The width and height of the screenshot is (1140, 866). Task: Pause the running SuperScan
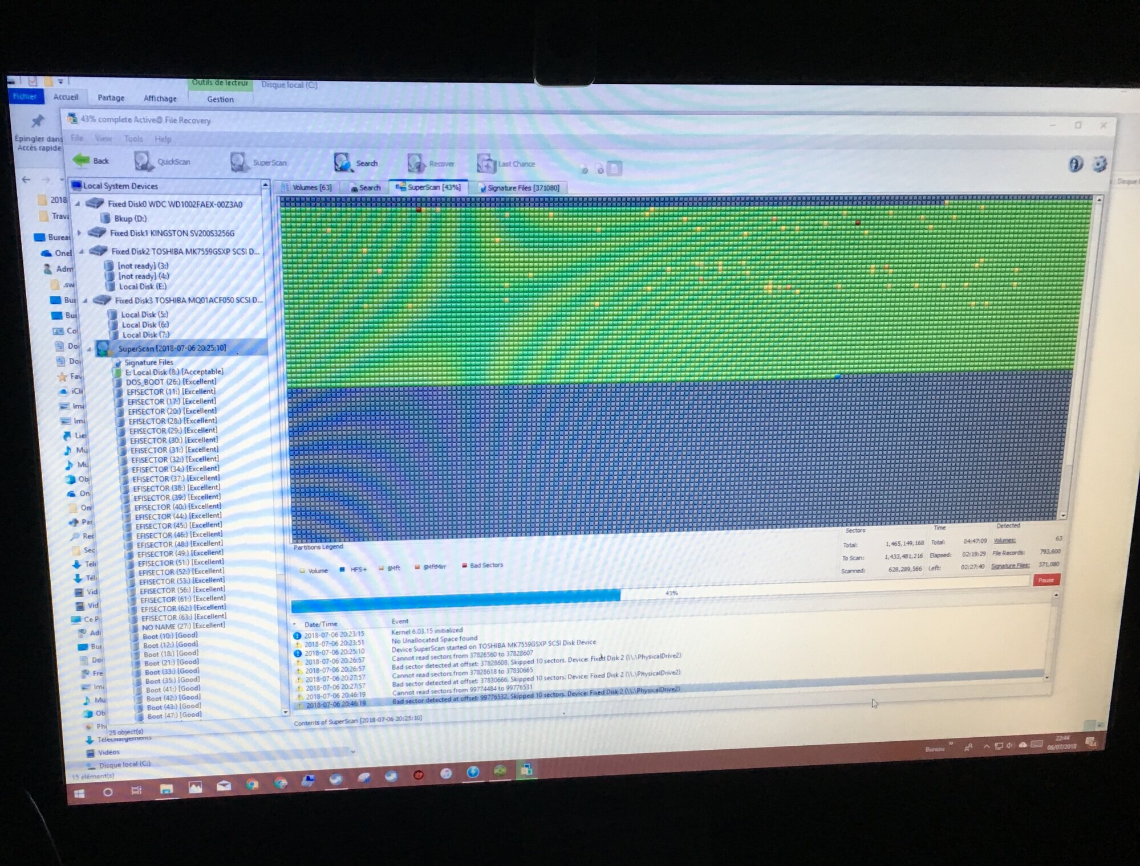point(1046,580)
